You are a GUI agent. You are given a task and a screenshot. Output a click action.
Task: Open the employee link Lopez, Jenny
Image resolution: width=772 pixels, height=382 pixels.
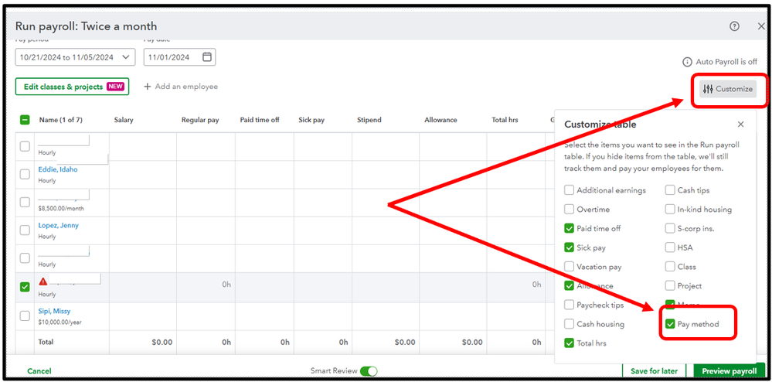pyautogui.click(x=59, y=226)
